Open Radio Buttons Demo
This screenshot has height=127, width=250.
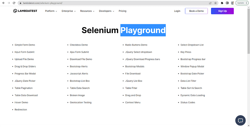coord(136,45)
